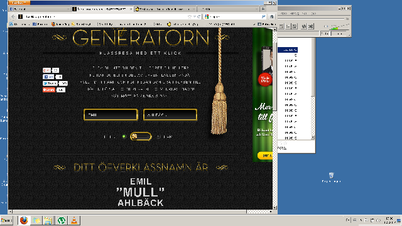The width and height of the screenshot is (402, 226).
Task: Click the first name input field
Action: coord(111,114)
